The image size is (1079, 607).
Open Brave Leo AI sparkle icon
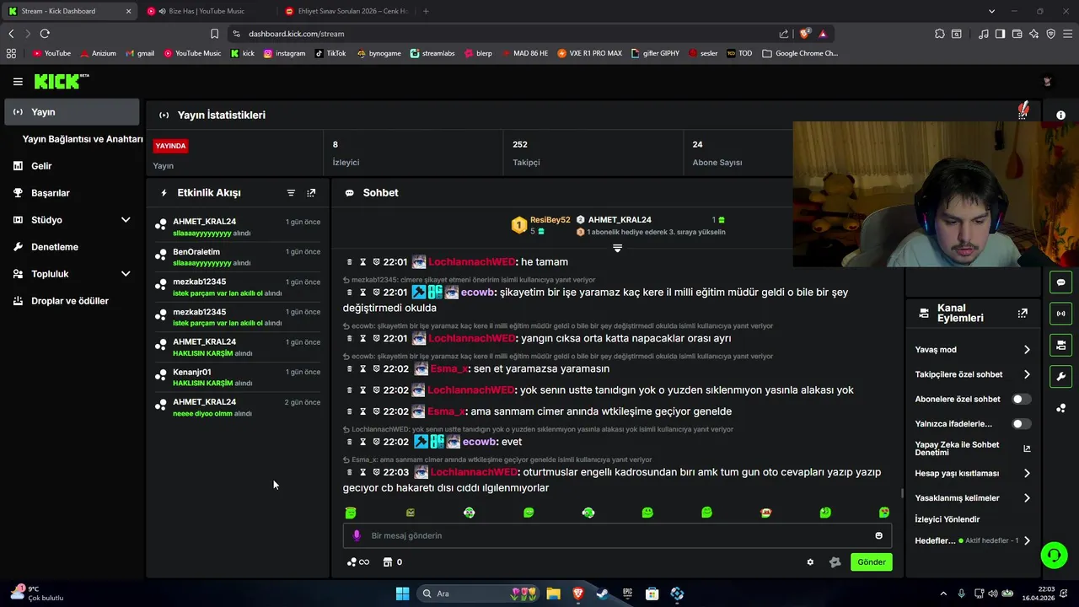[1036, 34]
